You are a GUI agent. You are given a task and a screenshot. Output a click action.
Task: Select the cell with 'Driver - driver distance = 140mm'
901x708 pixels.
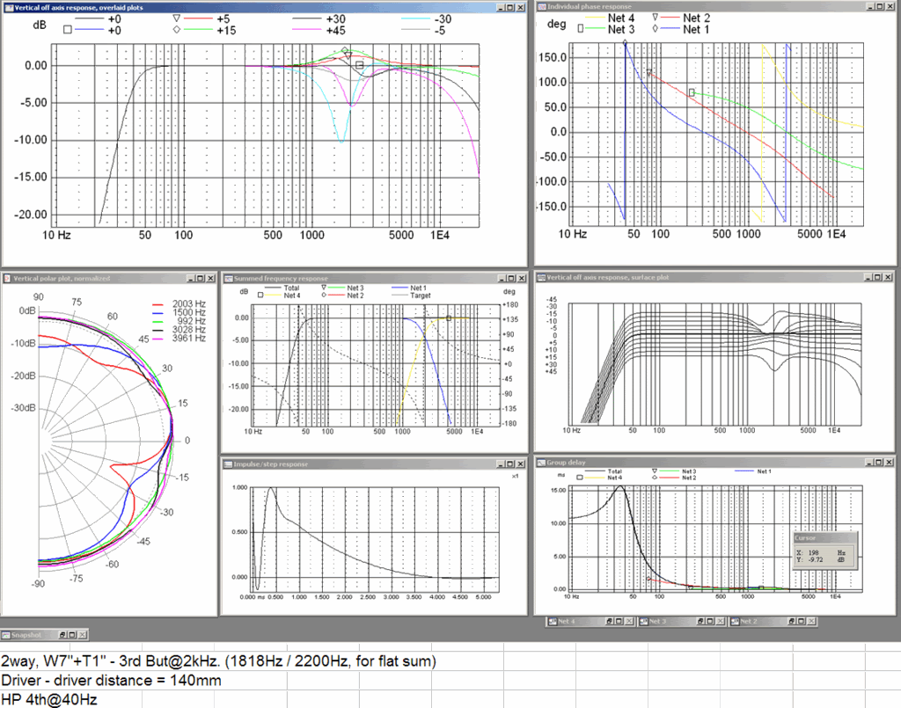tap(110, 680)
